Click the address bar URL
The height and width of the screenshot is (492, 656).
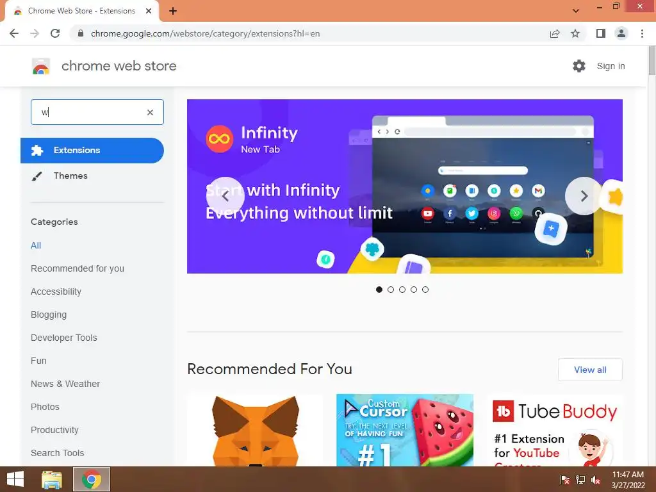(205, 33)
